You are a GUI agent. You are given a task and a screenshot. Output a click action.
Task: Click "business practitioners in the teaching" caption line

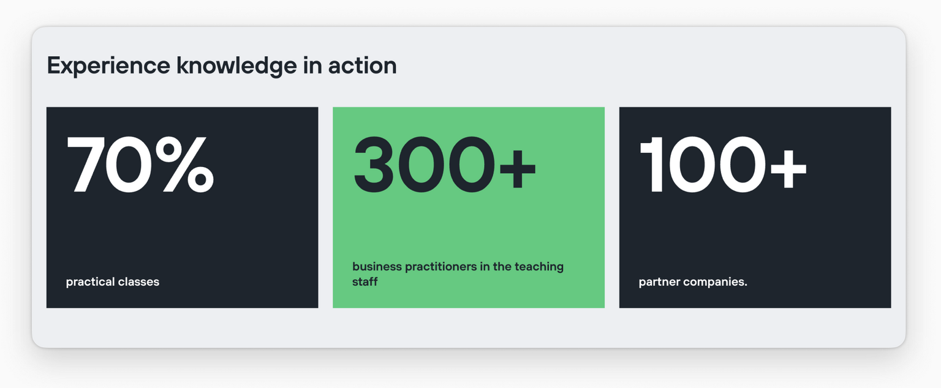click(458, 267)
